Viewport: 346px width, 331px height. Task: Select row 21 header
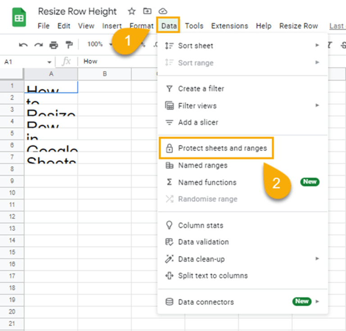[x=12, y=324]
